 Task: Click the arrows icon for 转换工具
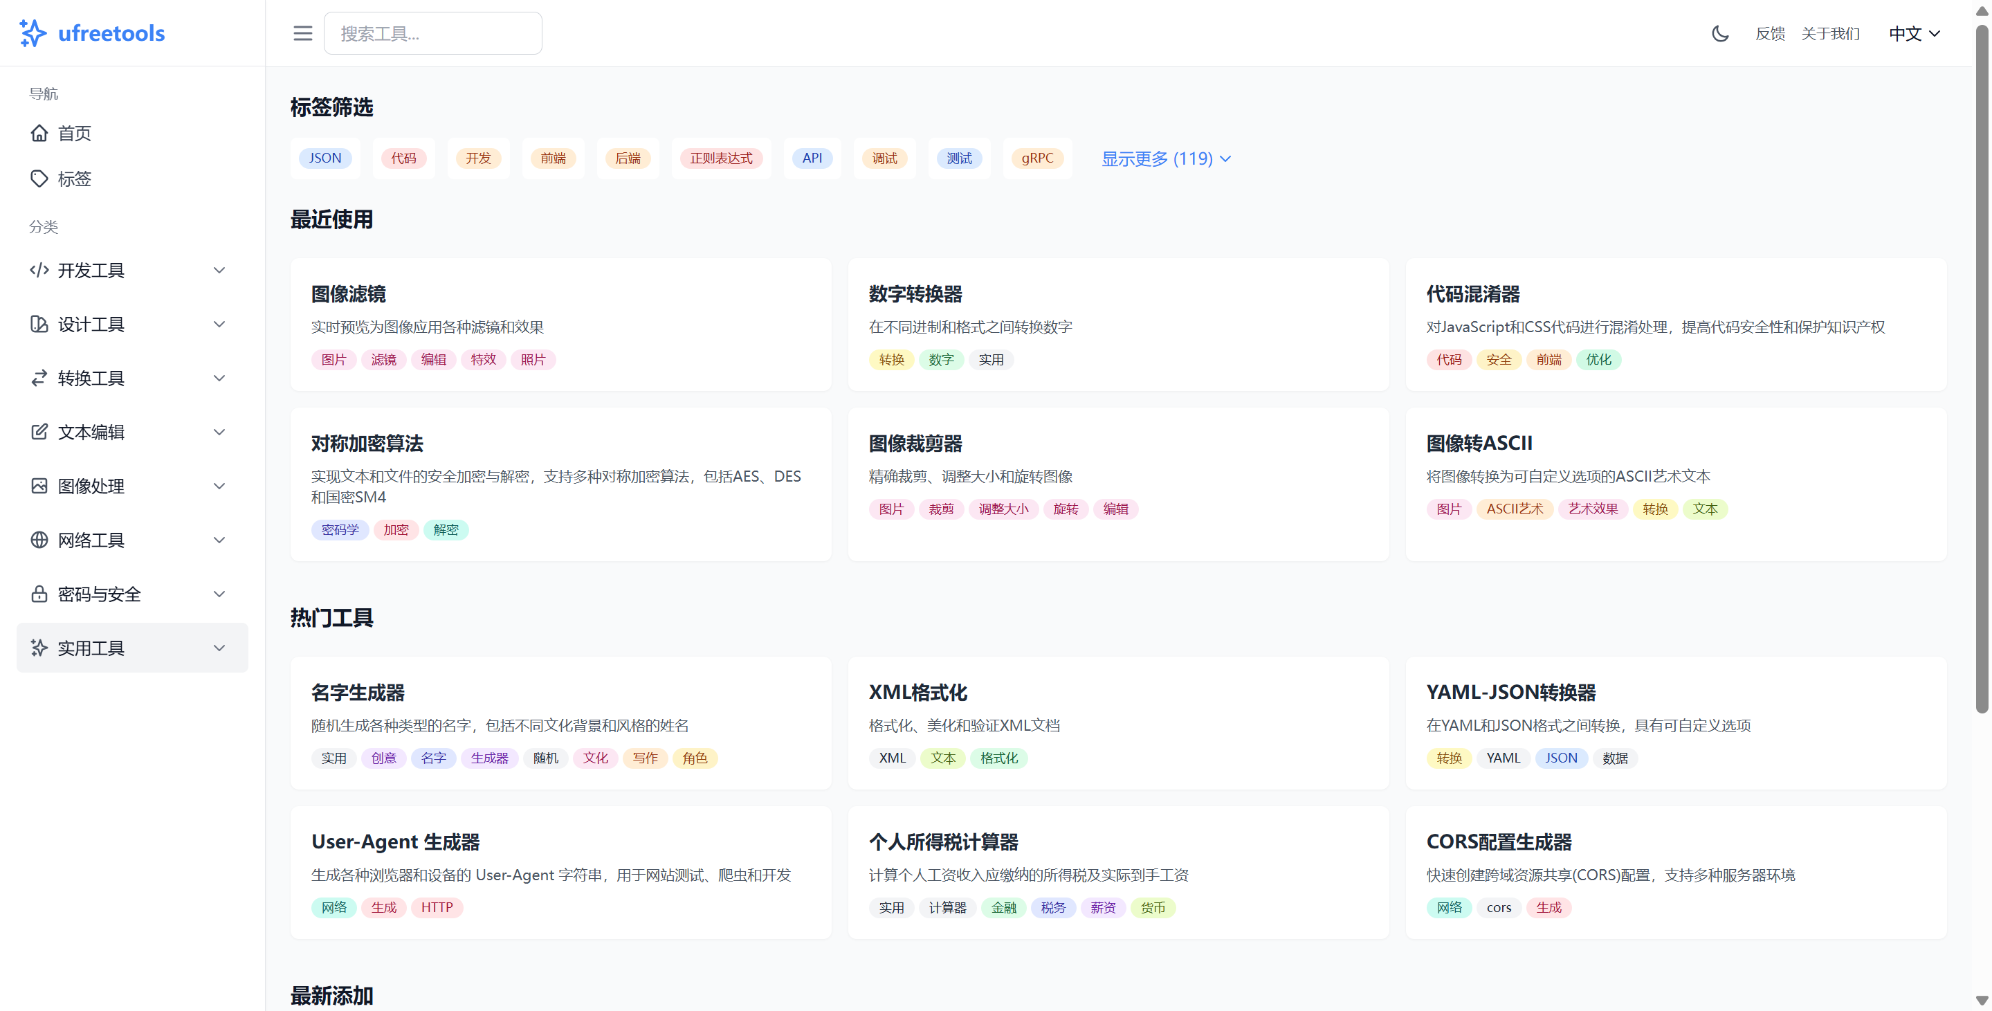[x=39, y=377]
